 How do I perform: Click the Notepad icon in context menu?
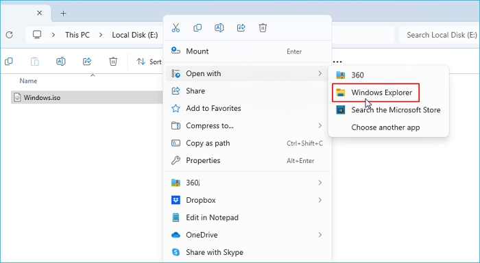coord(176,217)
